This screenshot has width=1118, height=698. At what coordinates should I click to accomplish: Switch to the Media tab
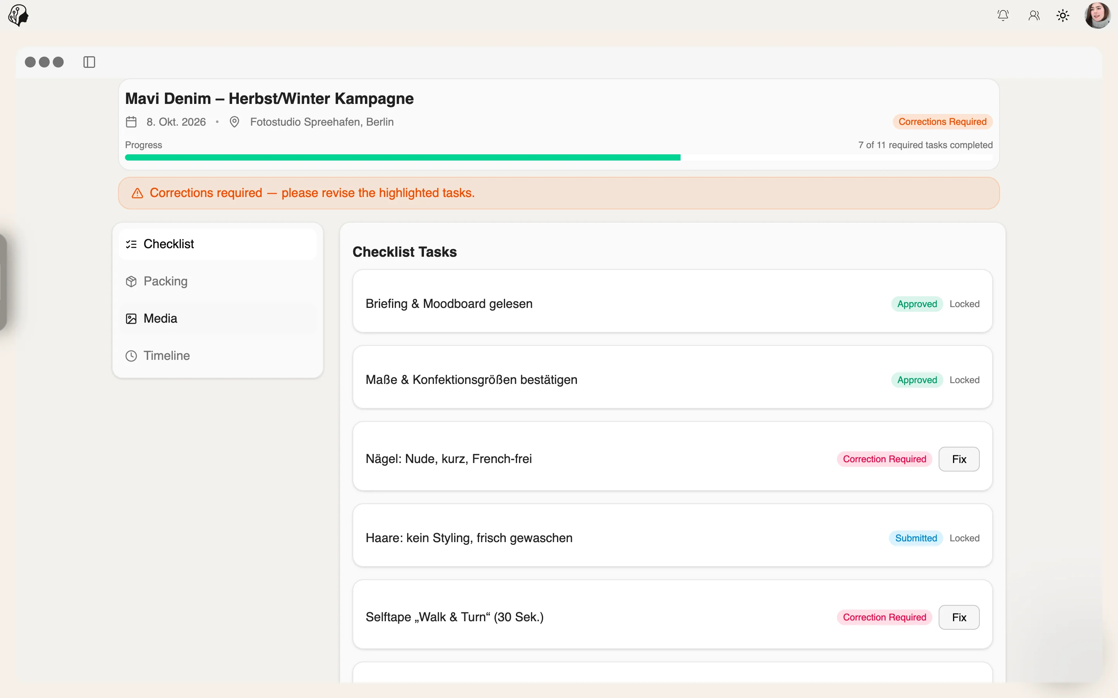point(218,318)
